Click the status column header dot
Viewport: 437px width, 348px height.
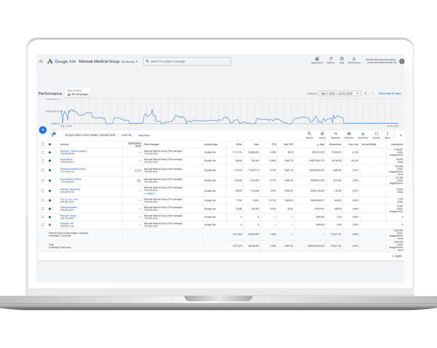tap(50, 144)
